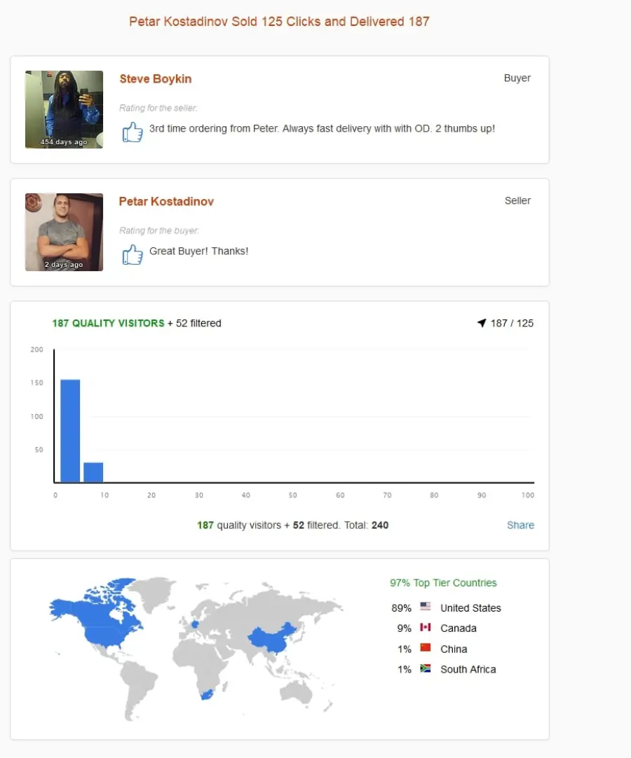The image size is (631, 758).
Task: Click the tallest blue bar in the chart
Action: (x=70, y=431)
